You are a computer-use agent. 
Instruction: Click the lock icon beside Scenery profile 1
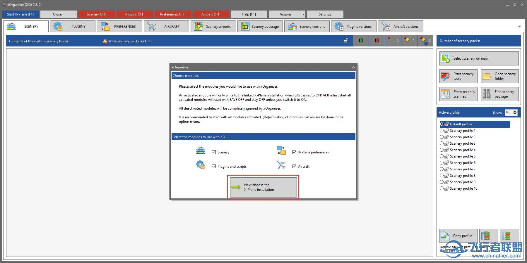(x=447, y=131)
